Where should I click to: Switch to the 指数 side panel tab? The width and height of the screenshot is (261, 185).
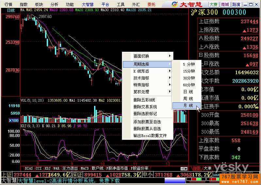197,168
